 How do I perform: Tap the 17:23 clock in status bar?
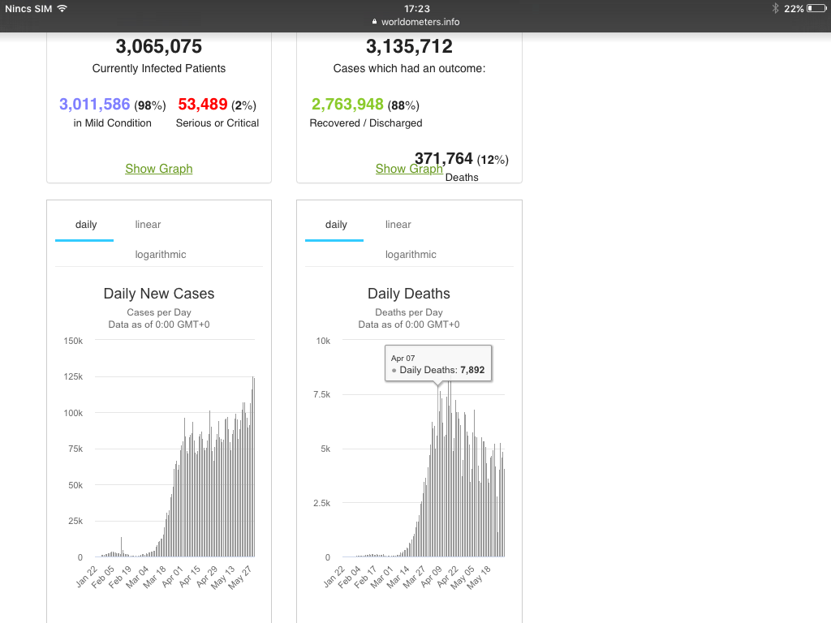416,8
